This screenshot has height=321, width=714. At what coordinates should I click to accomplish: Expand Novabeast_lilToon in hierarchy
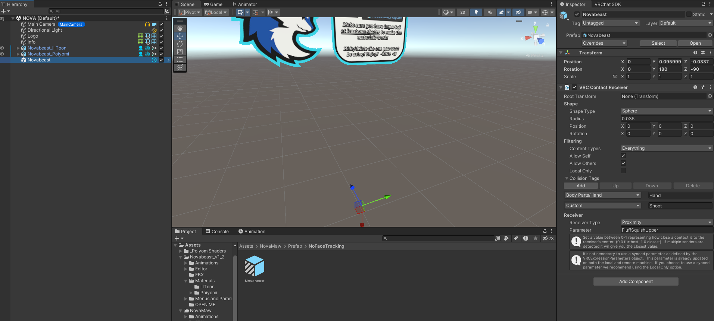tap(18, 48)
